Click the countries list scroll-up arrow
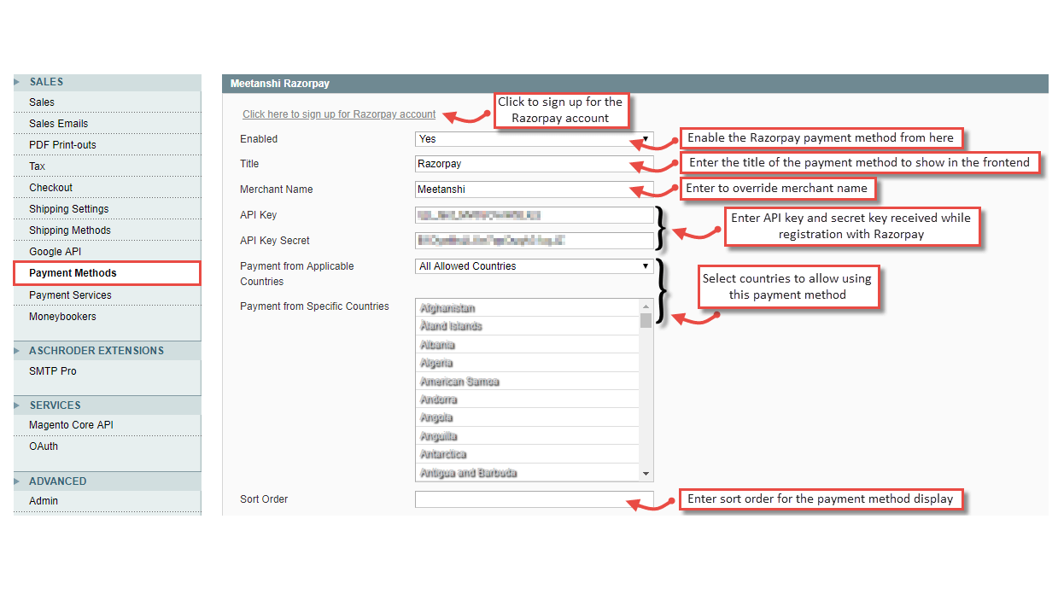 click(646, 306)
